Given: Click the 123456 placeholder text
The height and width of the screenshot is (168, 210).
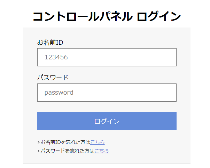Looking at the screenshot, I should click(56, 57).
